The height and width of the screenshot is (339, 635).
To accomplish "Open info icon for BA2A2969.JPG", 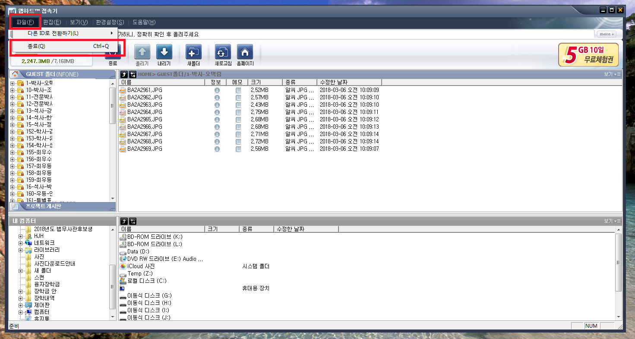I will point(217,149).
